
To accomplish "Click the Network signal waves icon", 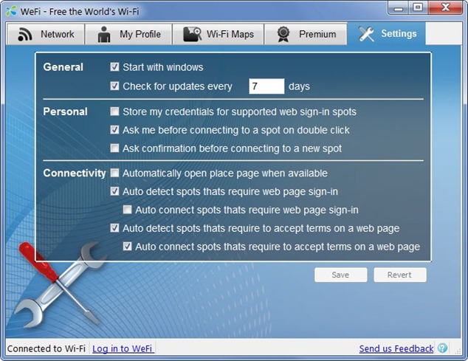I will [25, 35].
